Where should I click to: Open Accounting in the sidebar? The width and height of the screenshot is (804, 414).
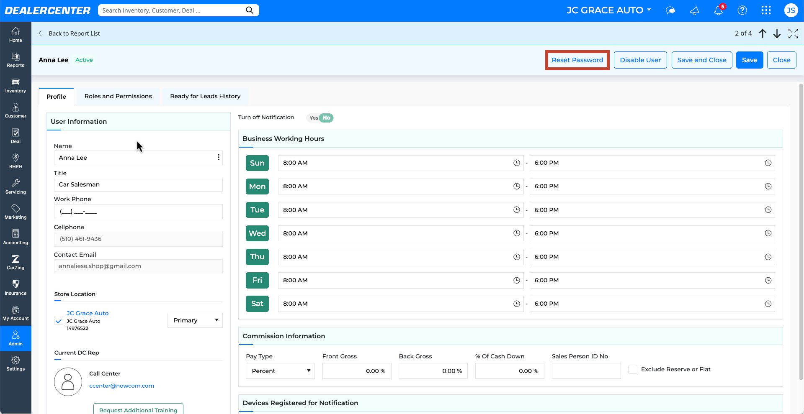click(x=15, y=237)
